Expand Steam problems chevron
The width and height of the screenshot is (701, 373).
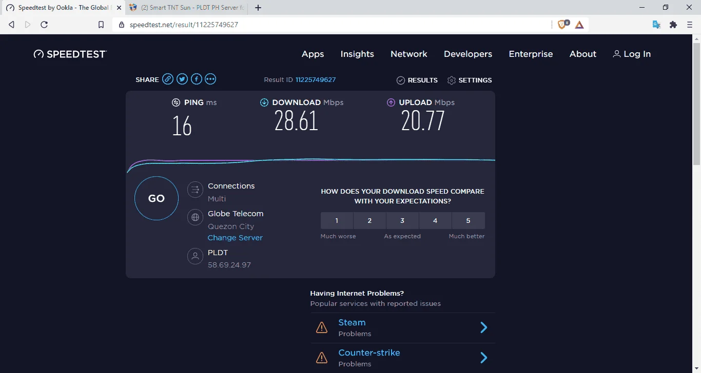point(483,327)
